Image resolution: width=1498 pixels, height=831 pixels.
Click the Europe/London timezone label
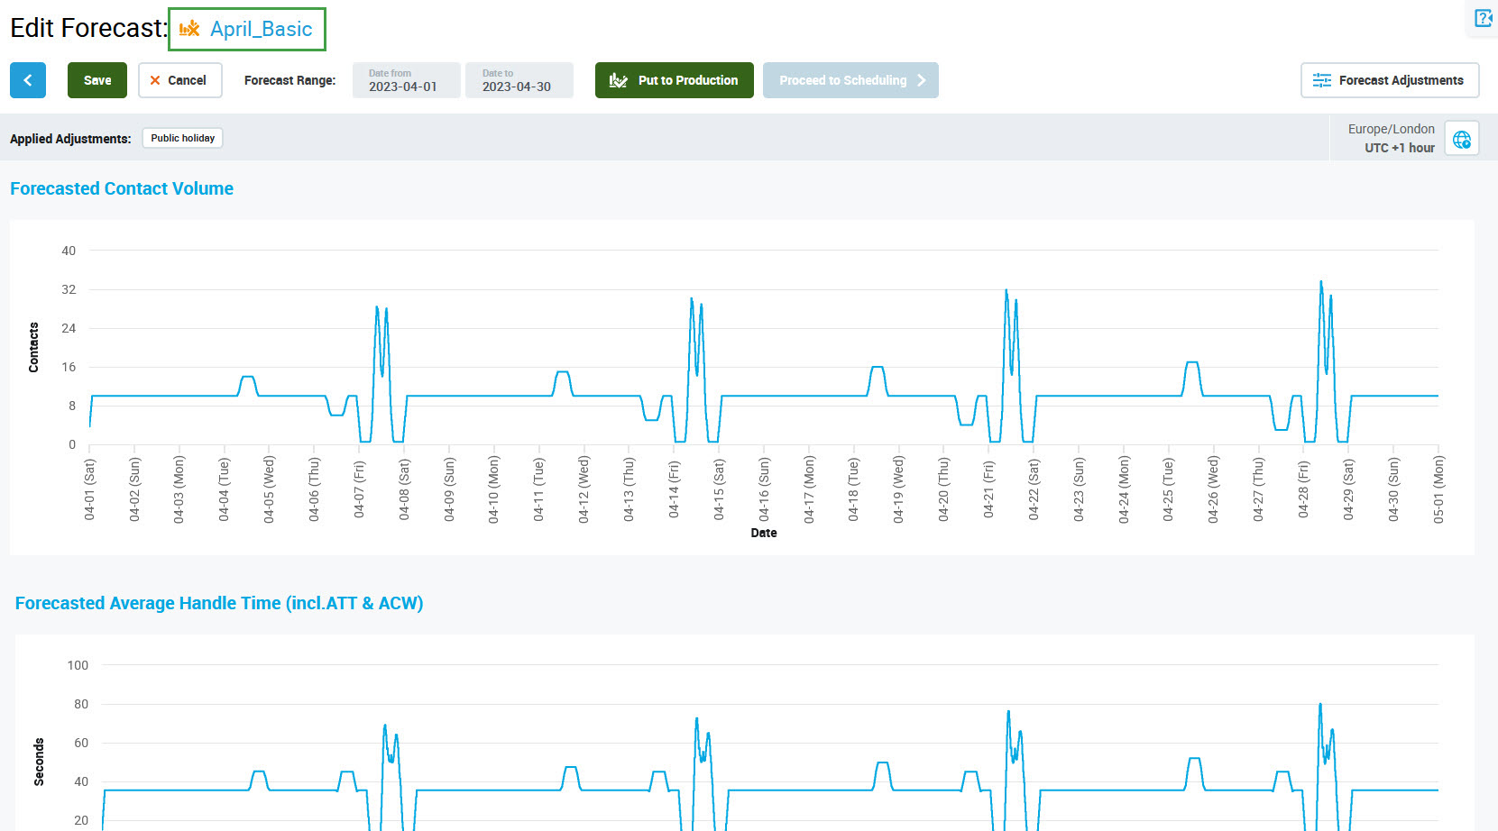coord(1391,129)
